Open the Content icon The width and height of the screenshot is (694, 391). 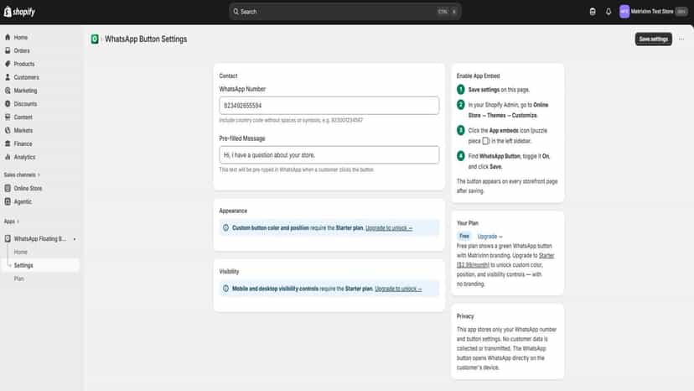[x=8, y=117]
